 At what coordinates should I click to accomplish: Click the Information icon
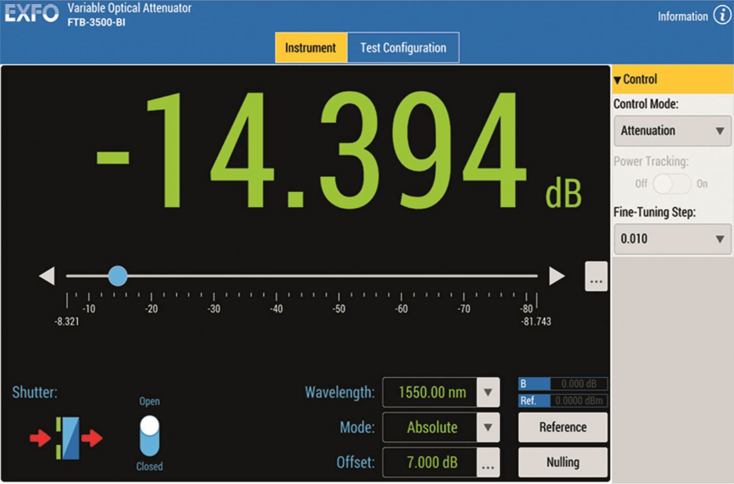pos(721,17)
